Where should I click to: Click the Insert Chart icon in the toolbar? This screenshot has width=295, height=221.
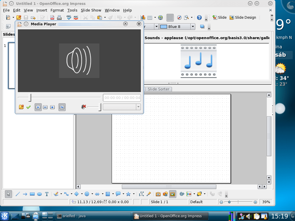click(143, 18)
